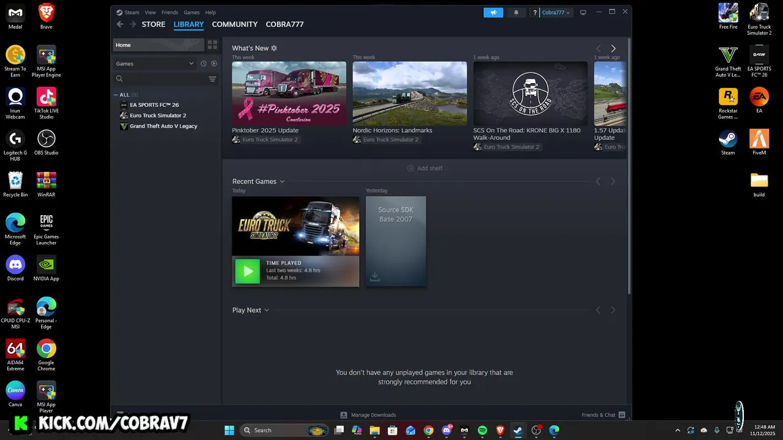The image size is (783, 440).
Task: Open Source SDK Base 2007 tile
Action: (396, 241)
